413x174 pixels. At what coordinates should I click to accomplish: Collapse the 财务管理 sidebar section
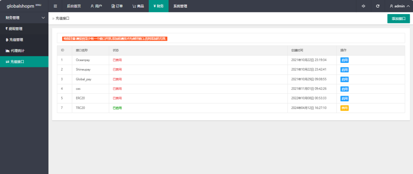tap(24, 18)
